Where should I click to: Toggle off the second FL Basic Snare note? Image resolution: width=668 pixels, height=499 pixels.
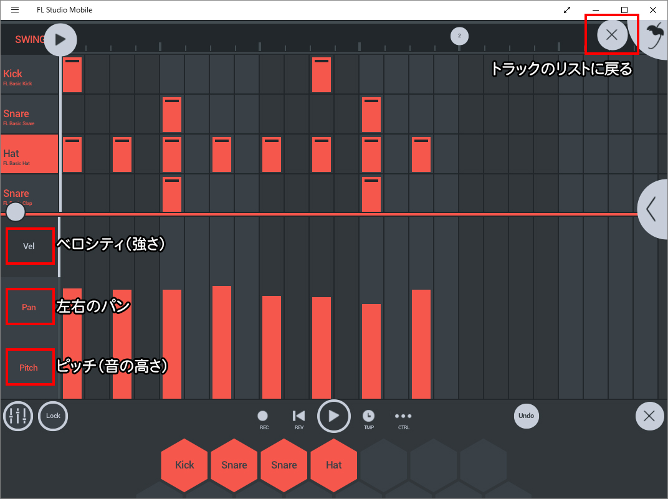click(371, 115)
